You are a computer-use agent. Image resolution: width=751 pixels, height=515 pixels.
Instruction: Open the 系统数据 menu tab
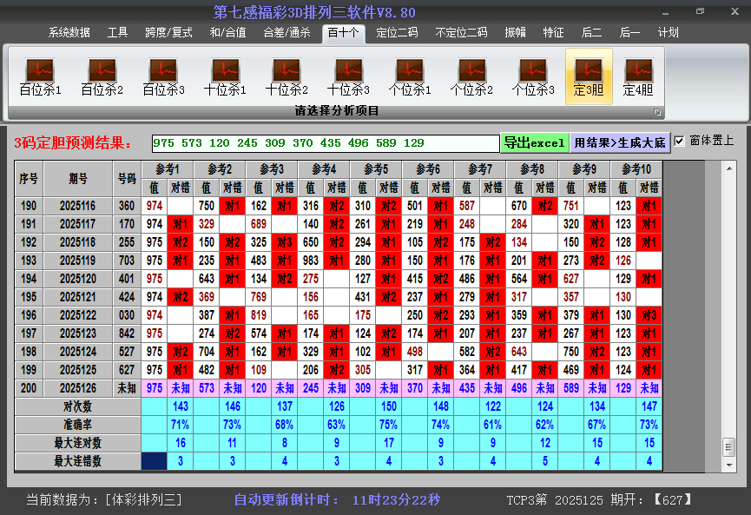pos(69,33)
